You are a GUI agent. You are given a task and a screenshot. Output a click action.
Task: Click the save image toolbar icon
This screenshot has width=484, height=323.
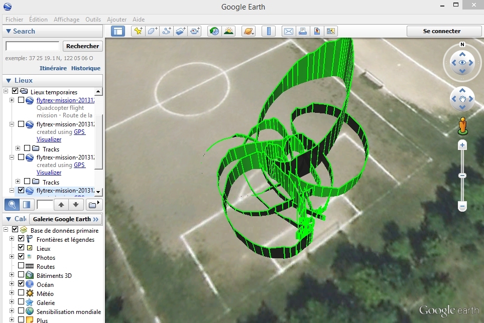(317, 31)
